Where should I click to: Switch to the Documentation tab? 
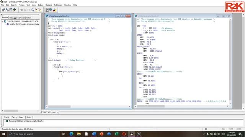point(25,18)
